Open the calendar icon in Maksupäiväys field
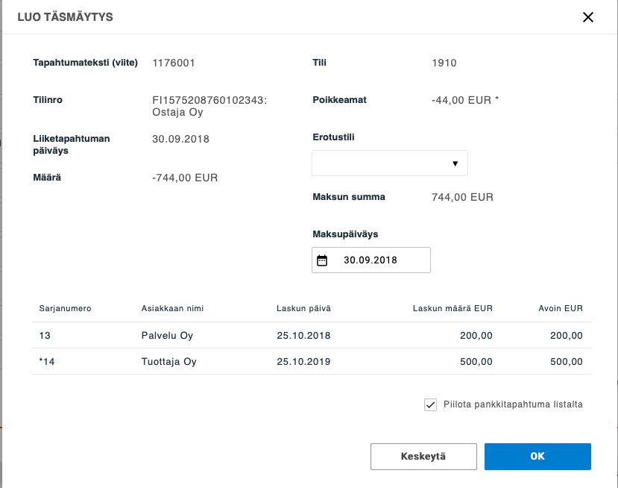Image resolution: width=618 pixels, height=488 pixels. click(324, 260)
